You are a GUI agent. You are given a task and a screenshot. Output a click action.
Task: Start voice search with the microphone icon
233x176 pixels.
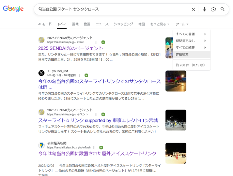[204, 9]
